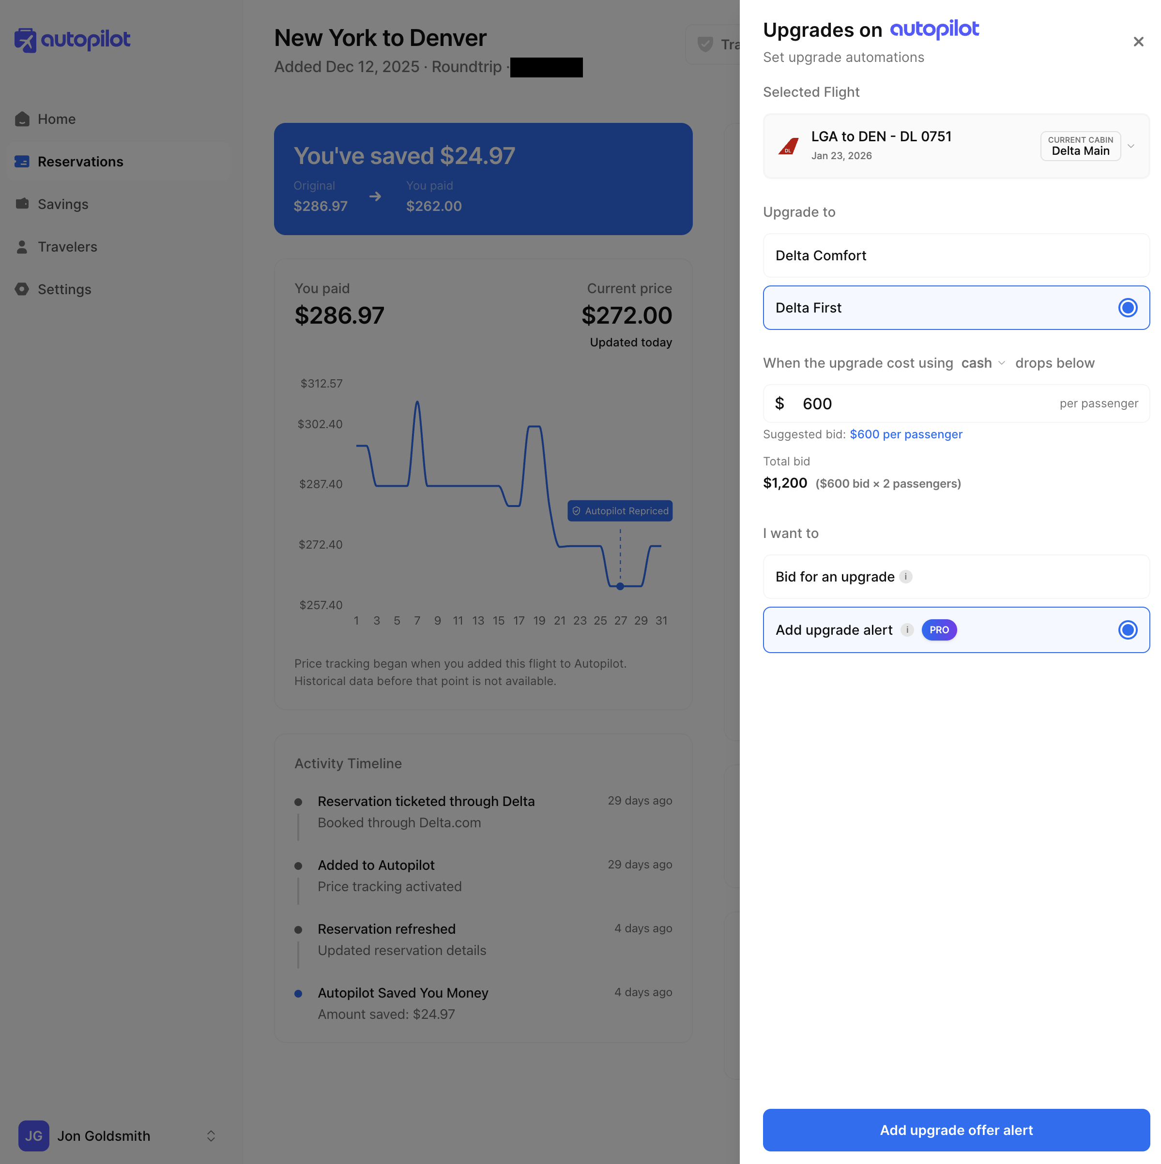Expand the selected flight dropdown chevron

pos(1130,146)
